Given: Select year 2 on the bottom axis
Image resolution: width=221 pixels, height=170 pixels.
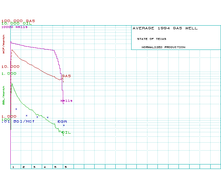Looking at the screenshot, I should click(x=23, y=167).
